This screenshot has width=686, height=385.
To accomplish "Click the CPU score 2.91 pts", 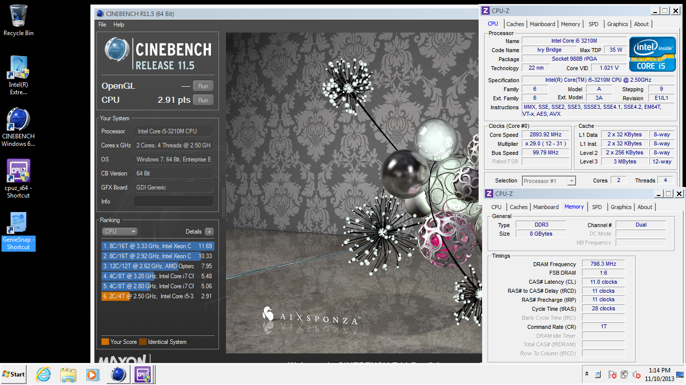I will 174,100.
